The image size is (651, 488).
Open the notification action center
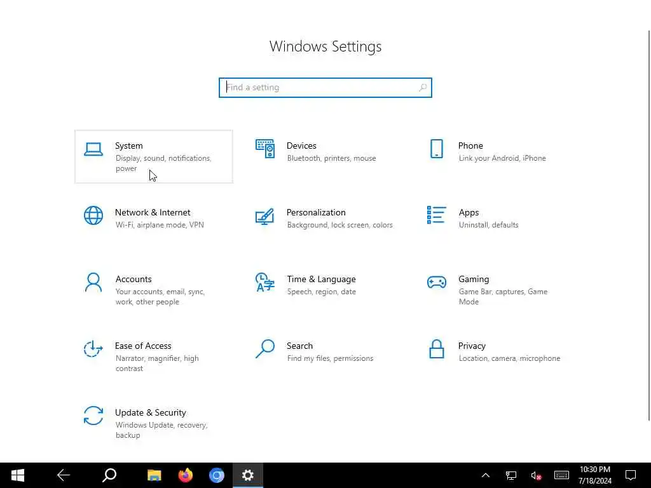tap(631, 475)
